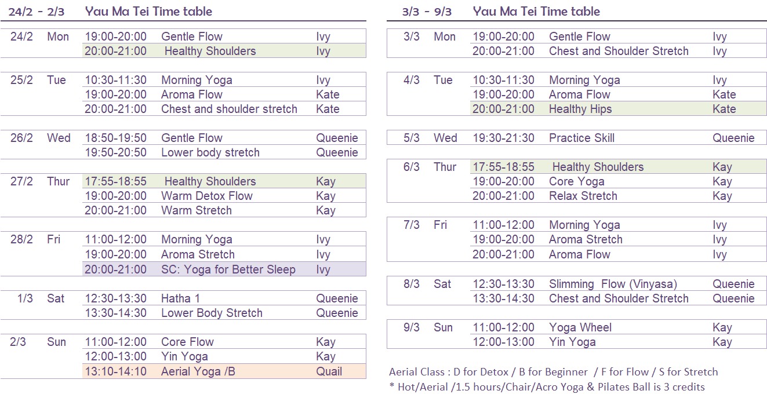Click instructor Quail's name
The image size is (767, 394).
pyautogui.click(x=329, y=371)
